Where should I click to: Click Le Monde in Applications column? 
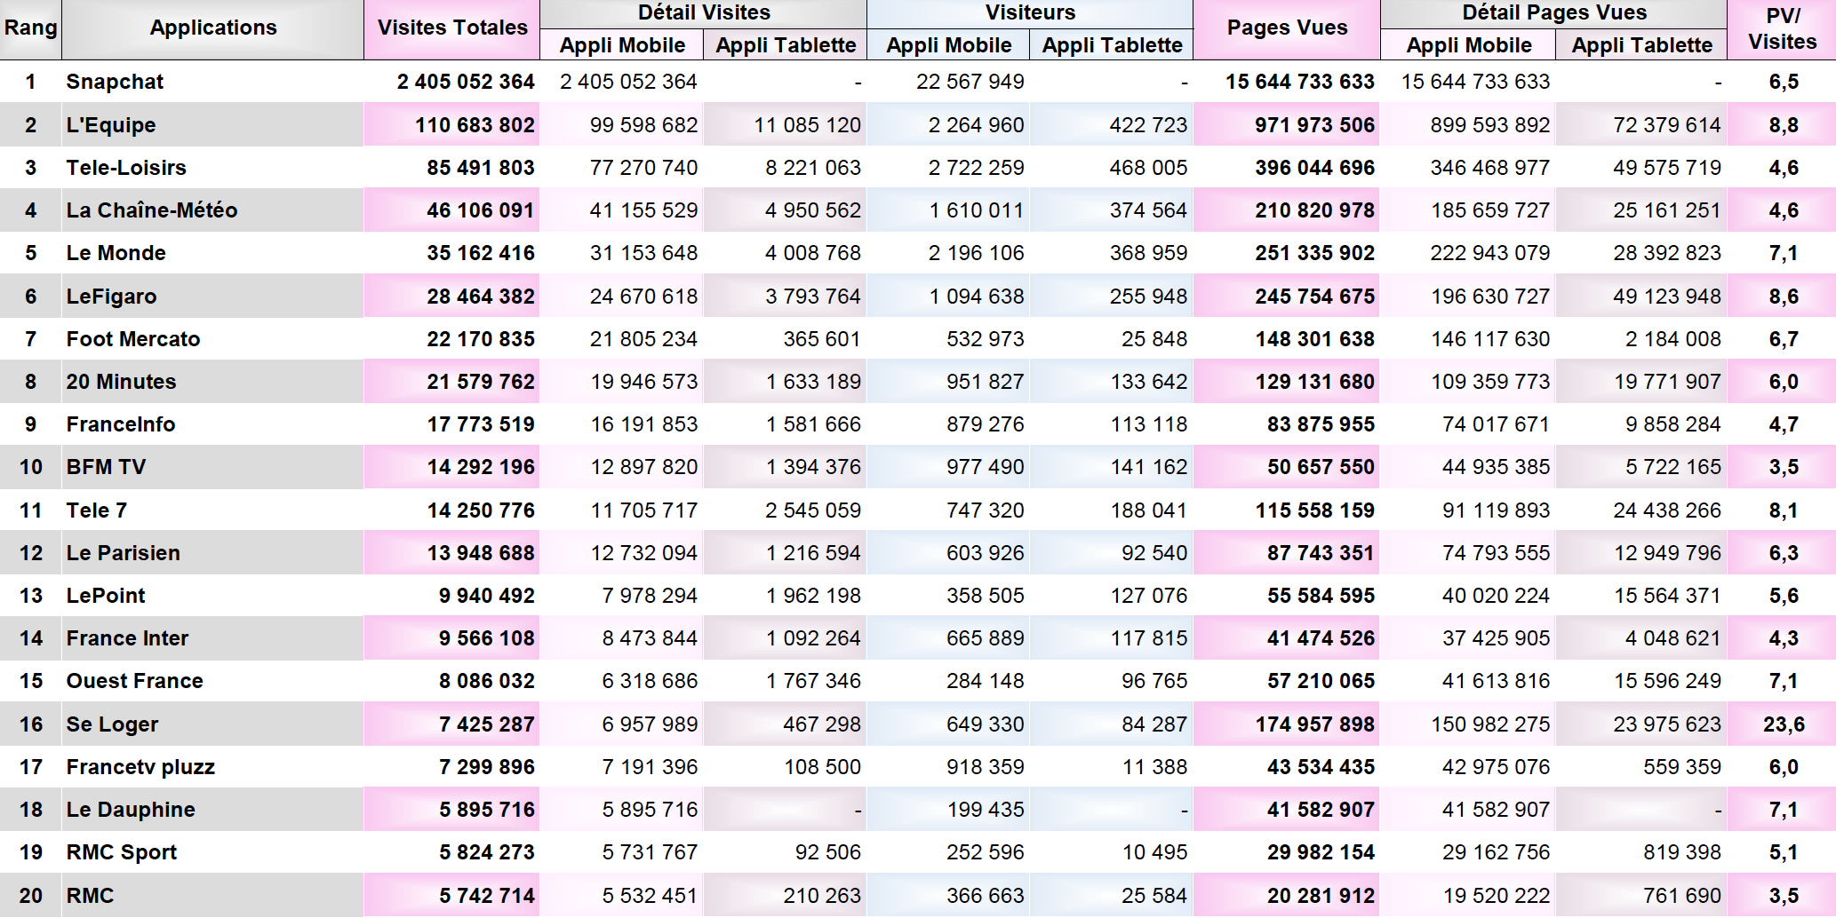click(x=116, y=254)
